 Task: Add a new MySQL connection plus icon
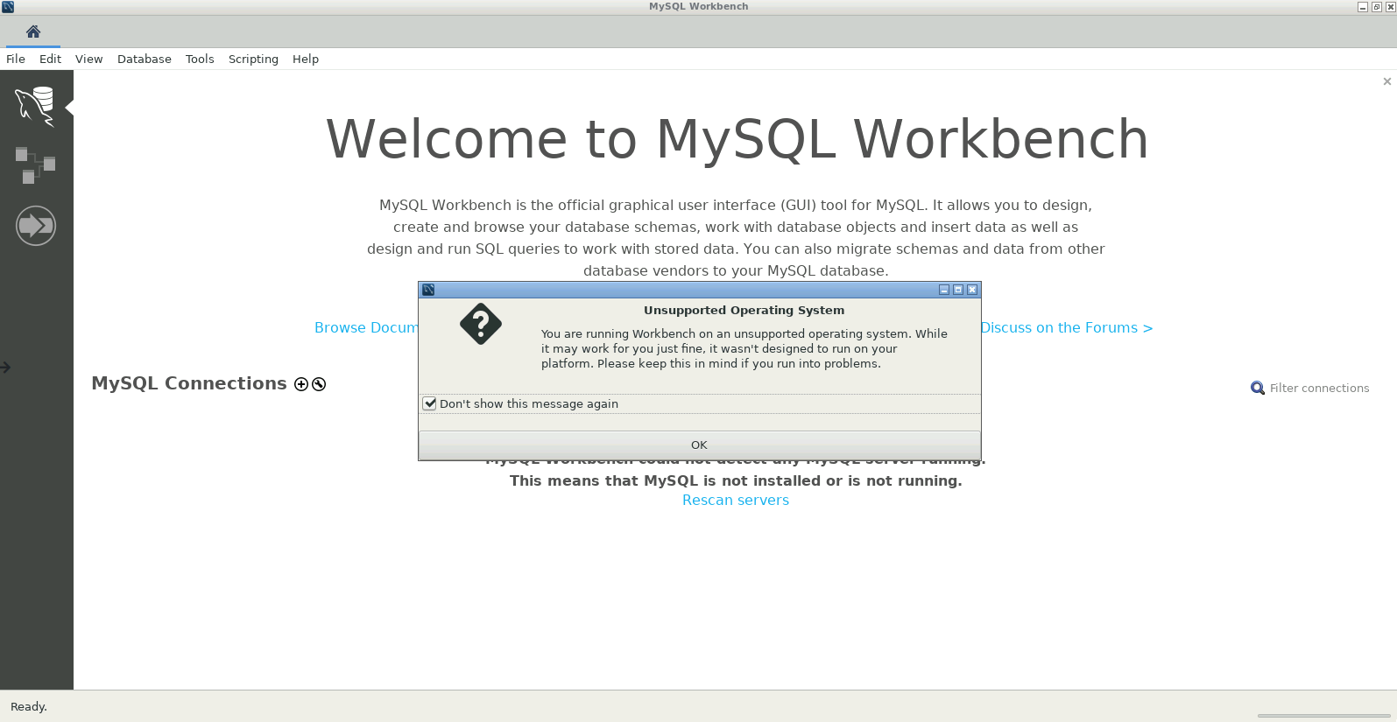pos(301,384)
